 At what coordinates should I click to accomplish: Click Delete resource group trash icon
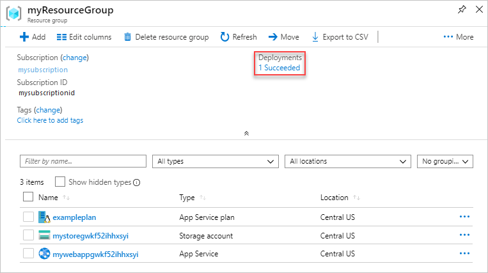(x=128, y=37)
